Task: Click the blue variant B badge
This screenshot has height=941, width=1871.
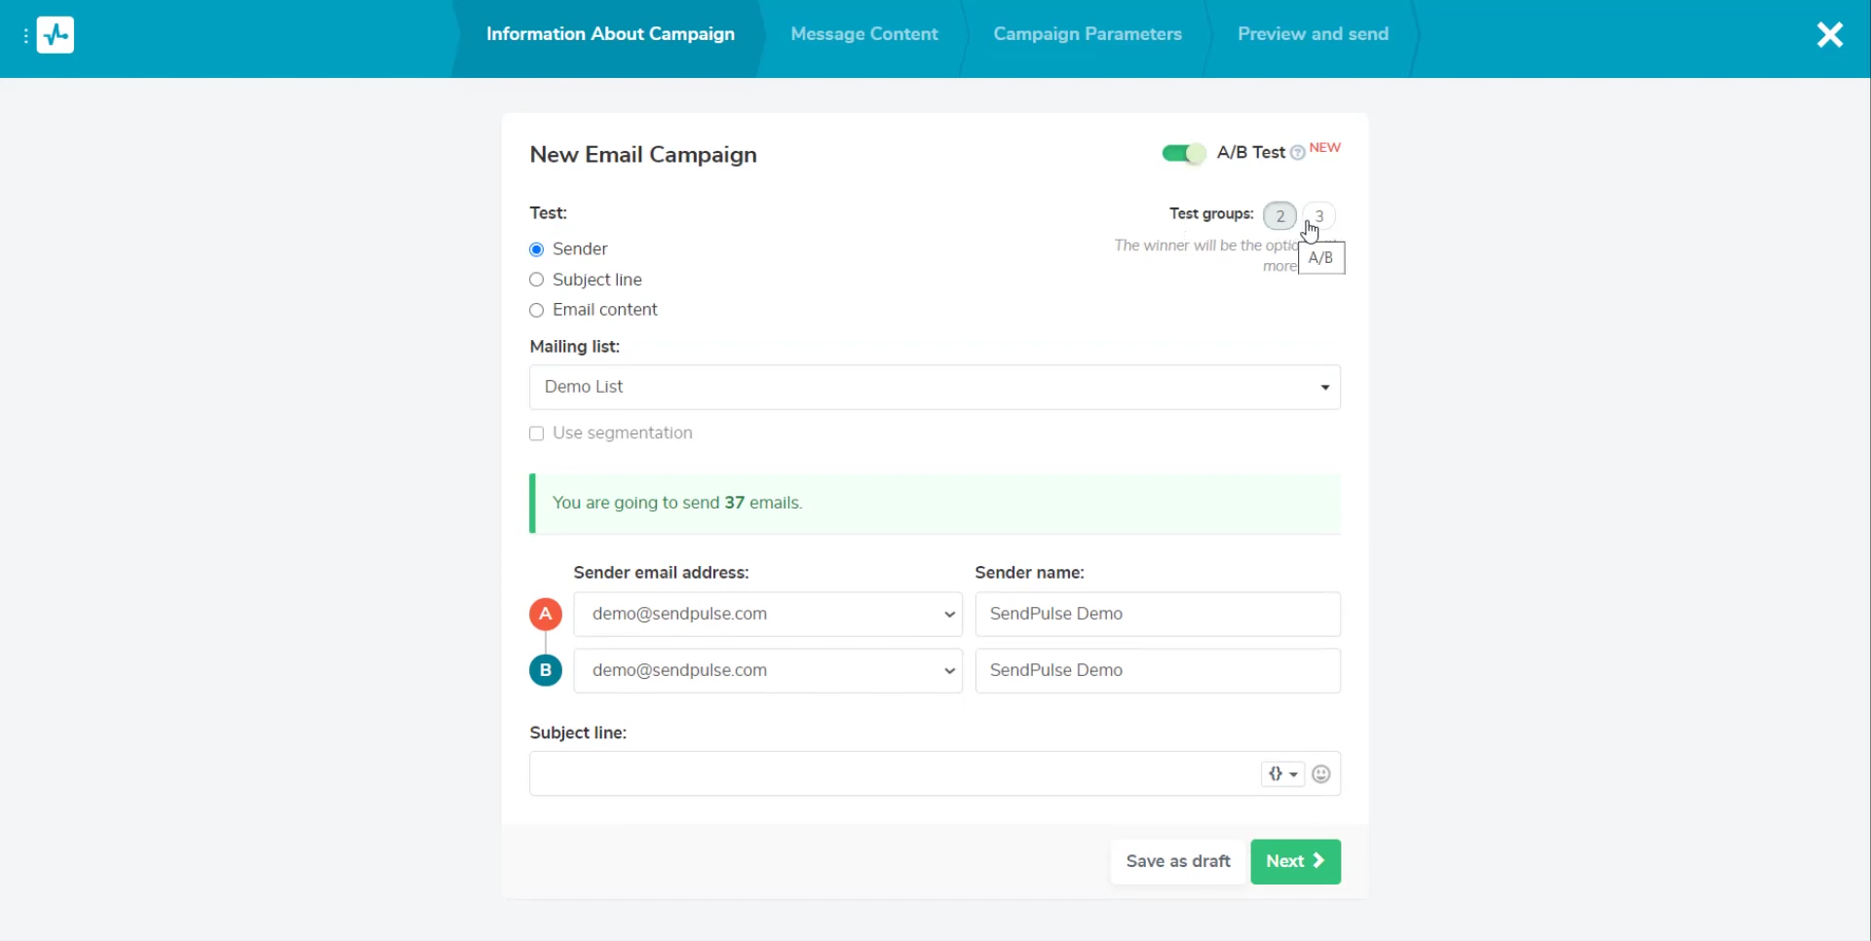Action: 546,671
